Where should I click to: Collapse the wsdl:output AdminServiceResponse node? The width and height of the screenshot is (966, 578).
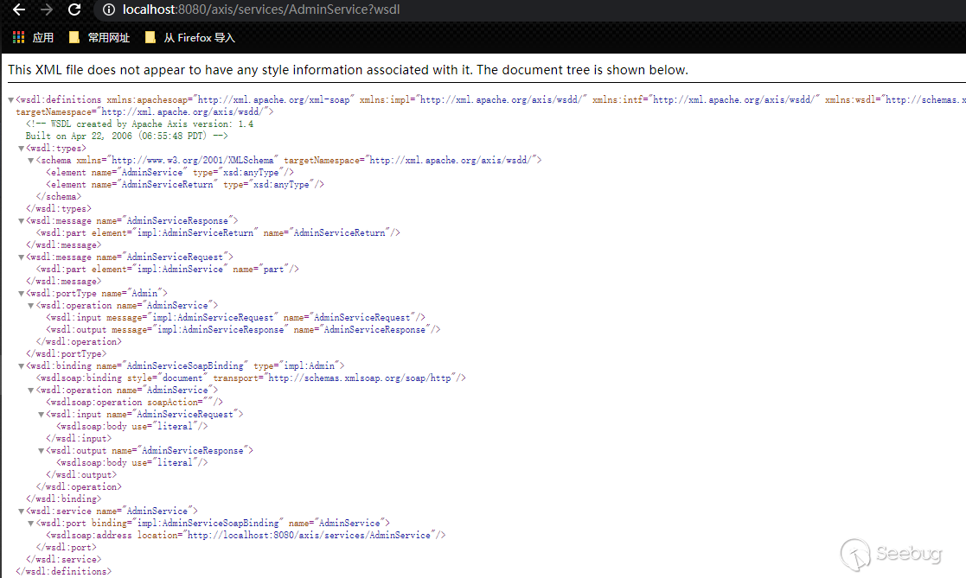(x=42, y=451)
